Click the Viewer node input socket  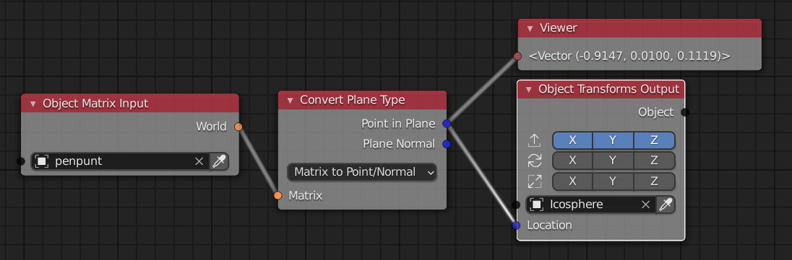[x=517, y=56]
